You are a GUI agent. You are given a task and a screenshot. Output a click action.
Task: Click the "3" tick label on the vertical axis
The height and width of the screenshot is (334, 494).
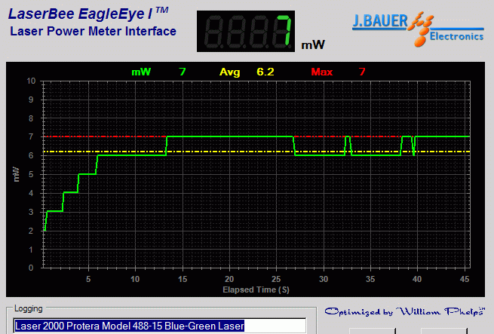tap(31, 212)
